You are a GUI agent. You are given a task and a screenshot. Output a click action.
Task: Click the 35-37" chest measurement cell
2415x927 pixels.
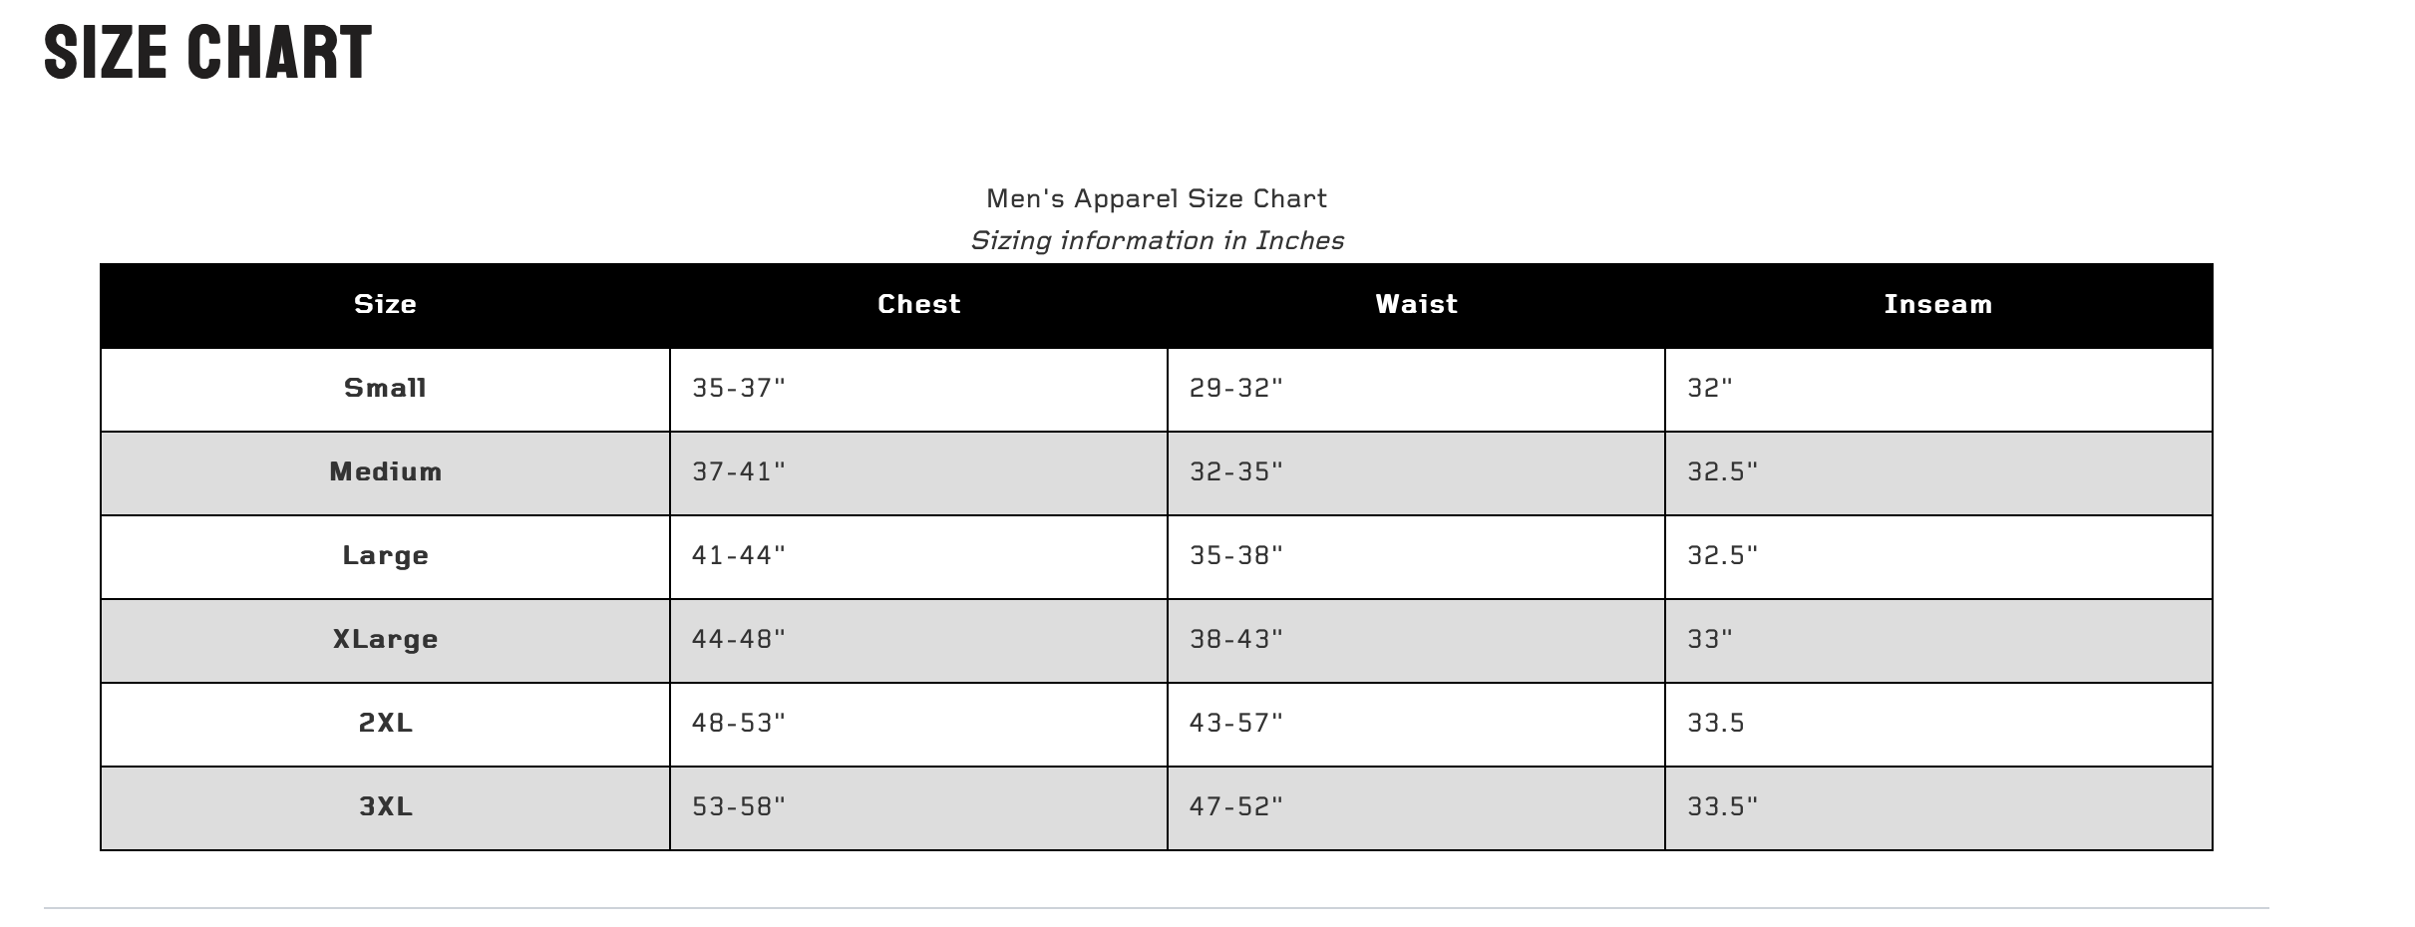739,388
